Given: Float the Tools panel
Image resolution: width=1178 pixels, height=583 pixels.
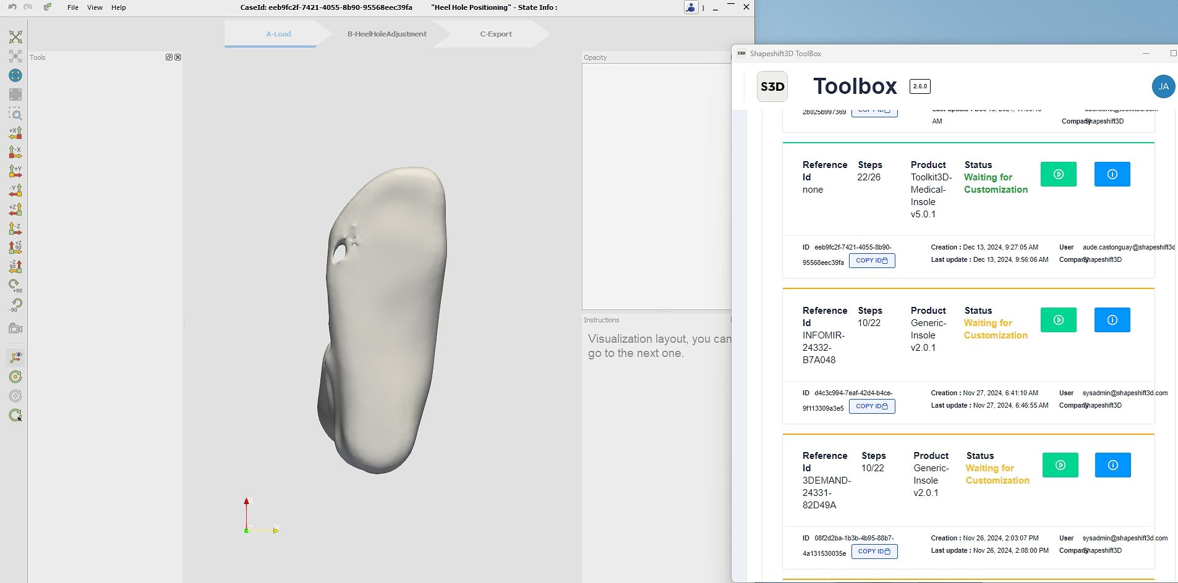Looking at the screenshot, I should tap(169, 57).
